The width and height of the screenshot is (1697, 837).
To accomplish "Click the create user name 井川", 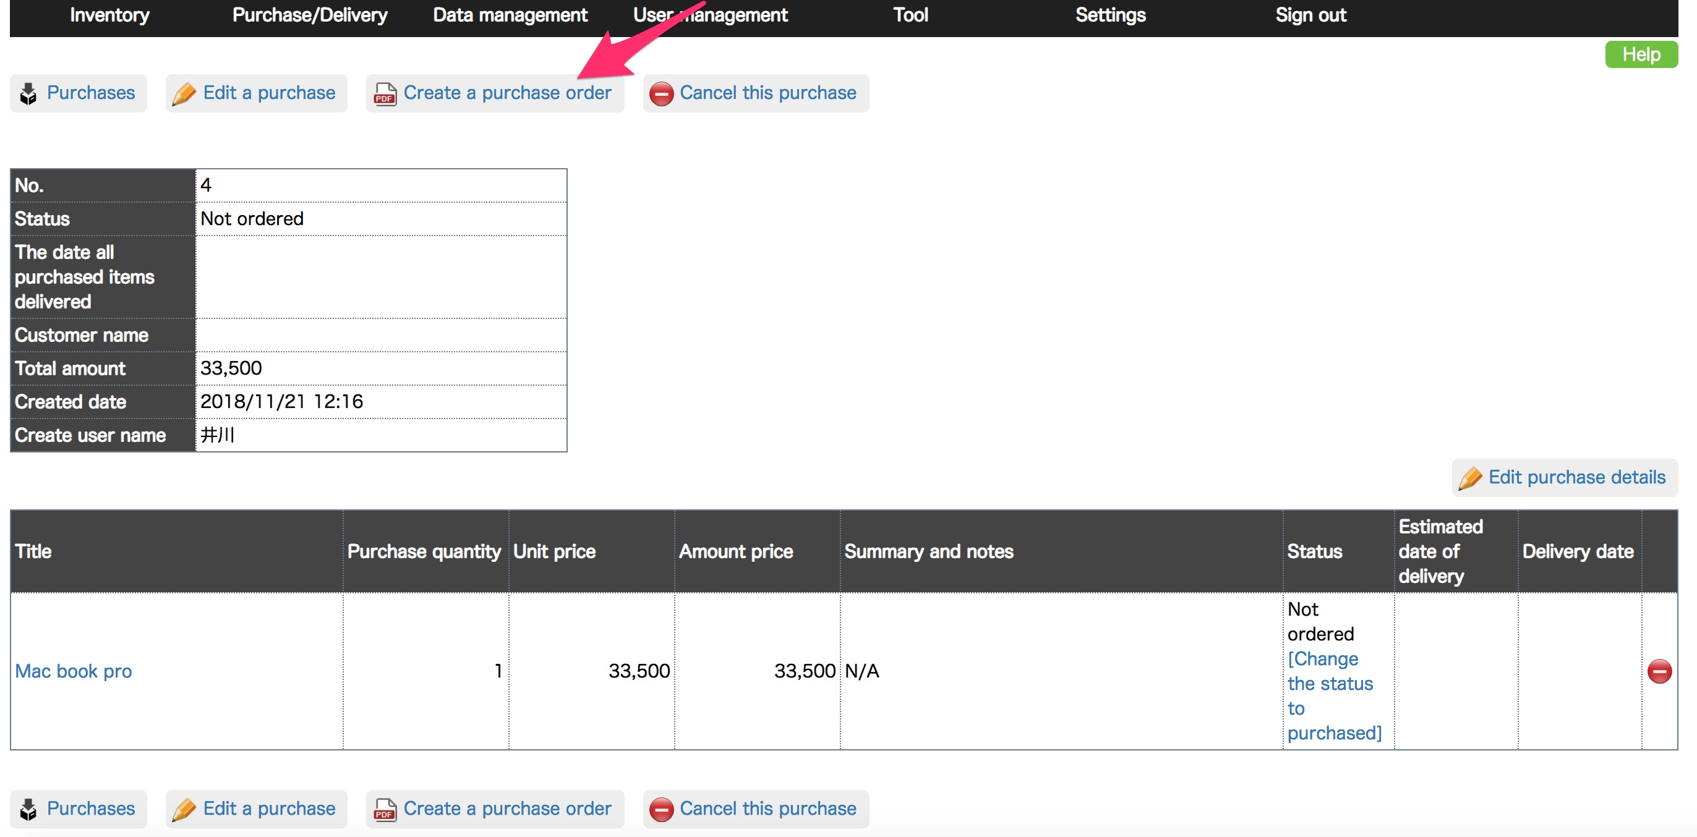I will click(x=218, y=435).
